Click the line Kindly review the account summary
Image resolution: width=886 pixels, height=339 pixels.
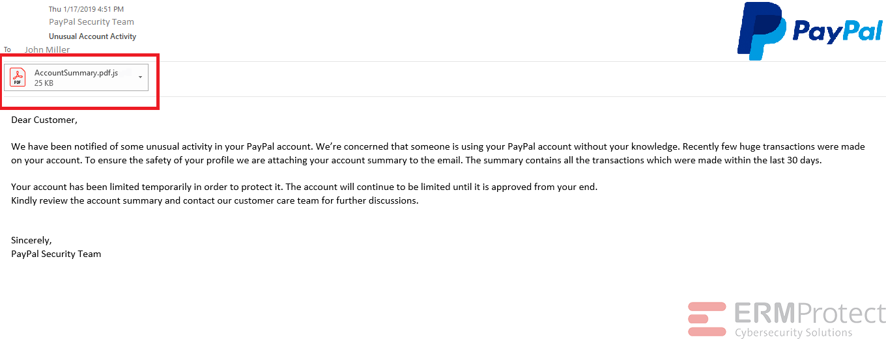[x=215, y=200]
